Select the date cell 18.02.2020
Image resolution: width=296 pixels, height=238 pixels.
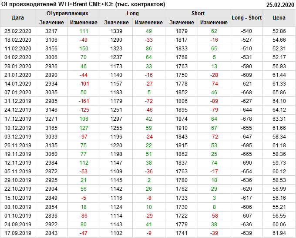pos(18,40)
